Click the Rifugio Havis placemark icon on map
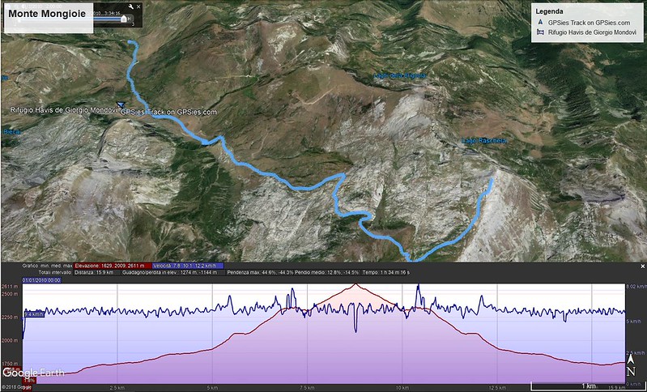Viewport: 647px width, 392px height. tap(121, 104)
